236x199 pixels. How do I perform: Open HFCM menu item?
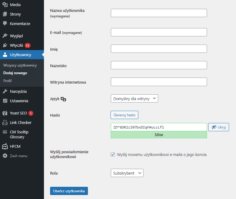coord(22,147)
